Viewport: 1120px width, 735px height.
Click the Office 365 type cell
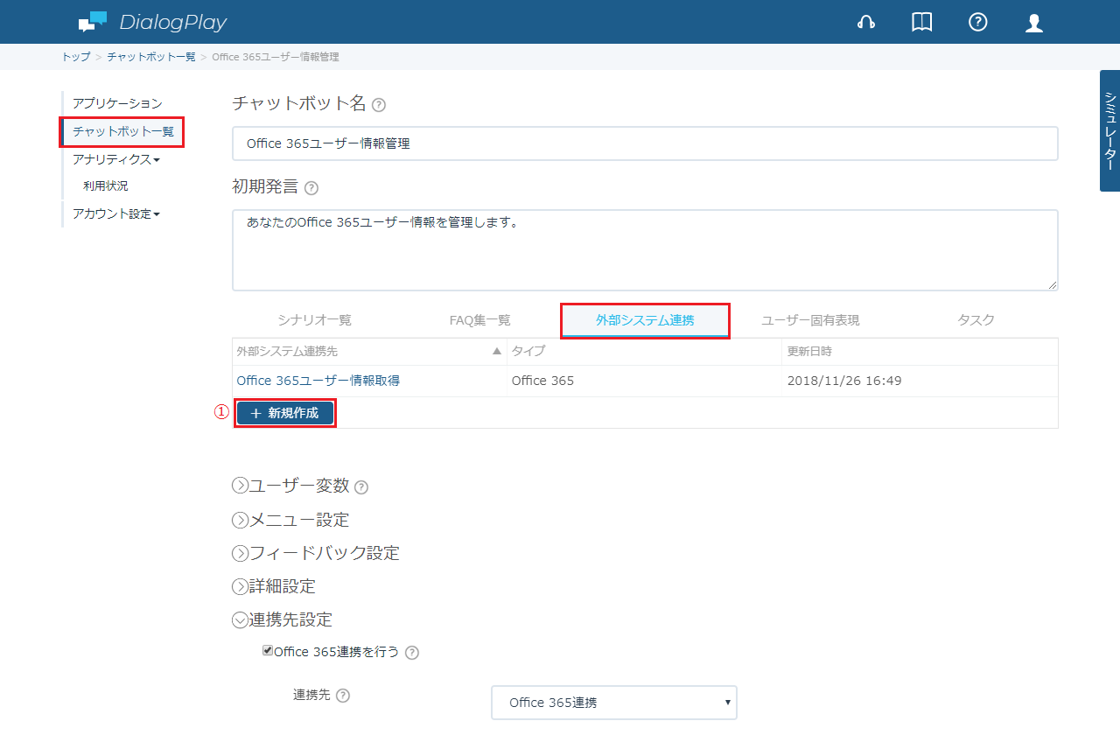[542, 381]
